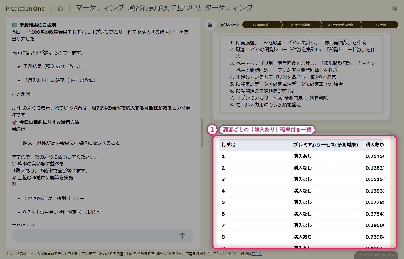The image size is (404, 259).
Task: Click preprocessing step 8 モデル入力用 text
Action: point(268,105)
